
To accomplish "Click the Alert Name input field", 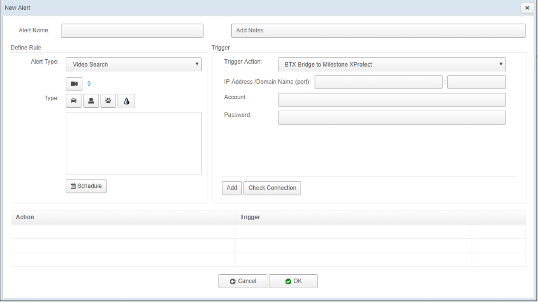I will click(x=132, y=30).
